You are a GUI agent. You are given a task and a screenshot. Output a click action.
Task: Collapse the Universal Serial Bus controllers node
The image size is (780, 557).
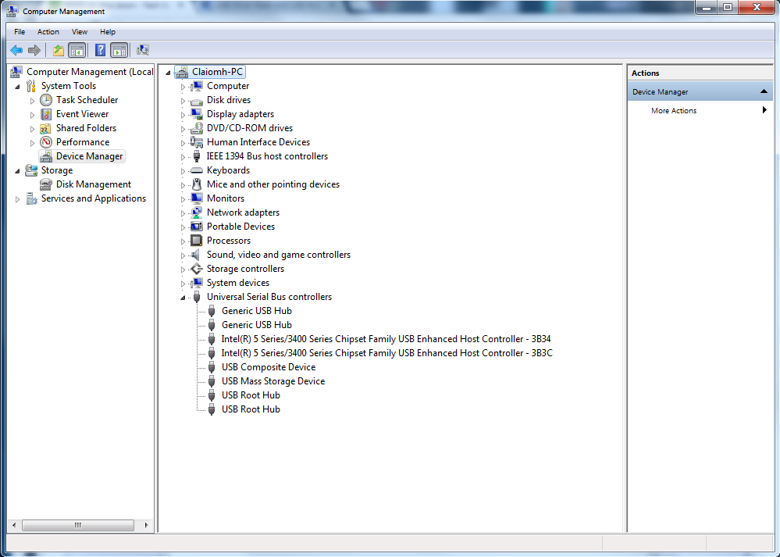point(183,298)
